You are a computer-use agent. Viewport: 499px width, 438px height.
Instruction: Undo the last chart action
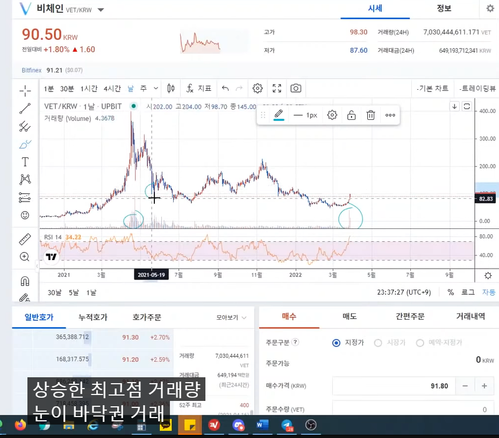pyautogui.click(x=225, y=89)
